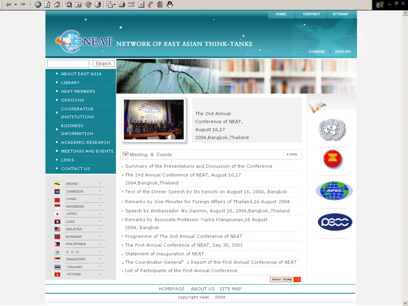Click the R.O.K. flag icon

(57, 252)
